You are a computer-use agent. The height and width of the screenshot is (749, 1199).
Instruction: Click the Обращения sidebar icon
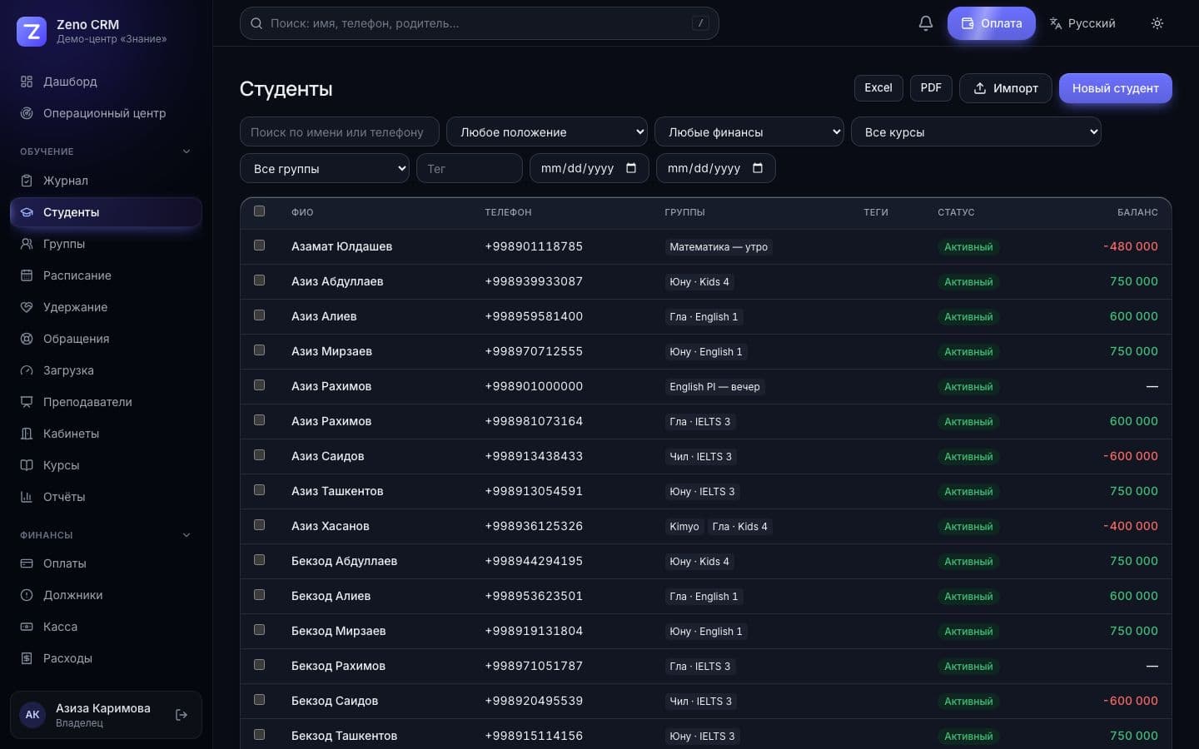coord(27,339)
